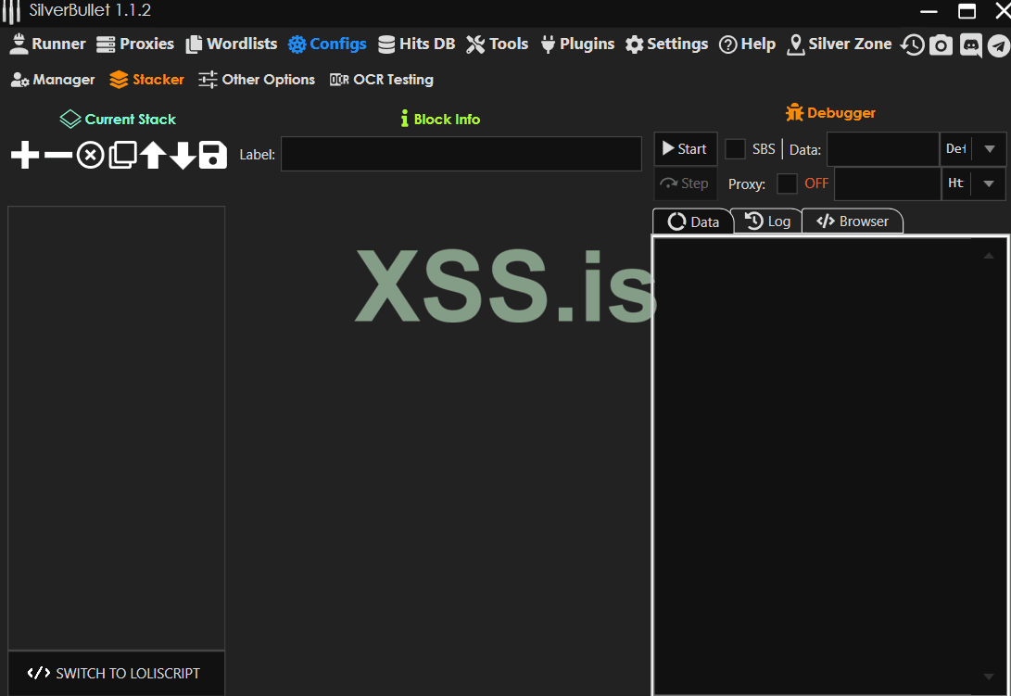Click the camera screenshot icon
Screen dimensions: 1011x696
point(941,45)
